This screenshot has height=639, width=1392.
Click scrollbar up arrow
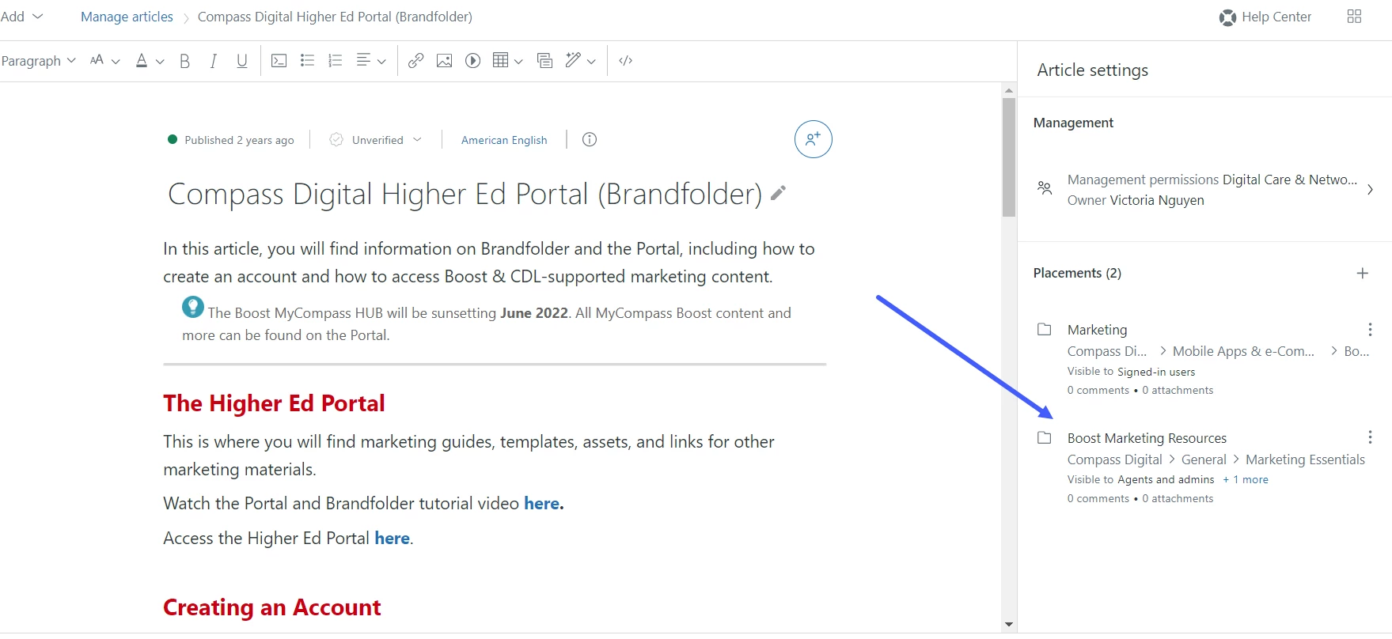(1008, 90)
